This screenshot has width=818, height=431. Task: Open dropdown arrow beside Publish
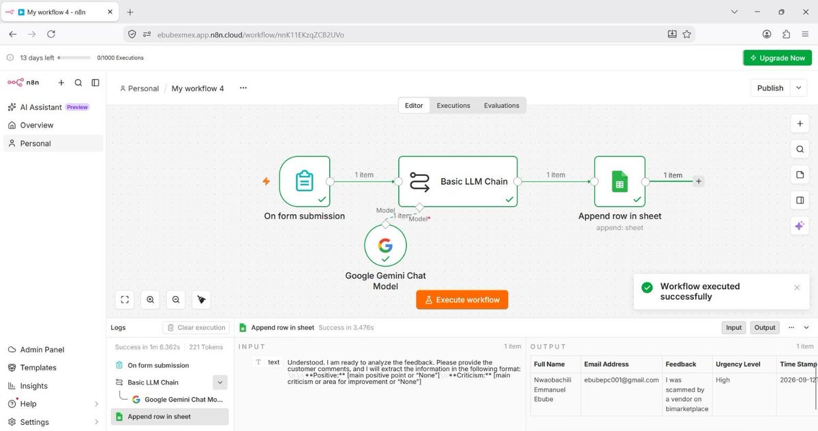pos(798,88)
